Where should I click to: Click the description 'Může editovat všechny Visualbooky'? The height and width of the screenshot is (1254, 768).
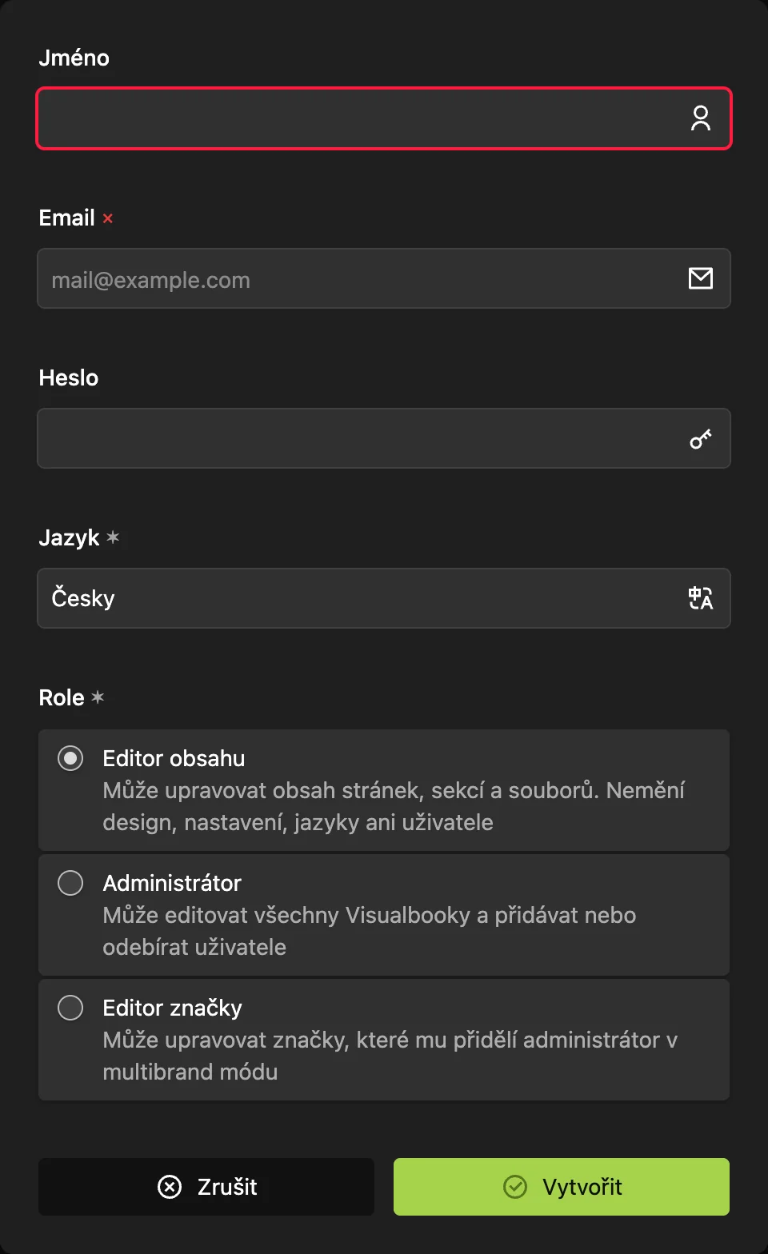[x=370, y=931]
